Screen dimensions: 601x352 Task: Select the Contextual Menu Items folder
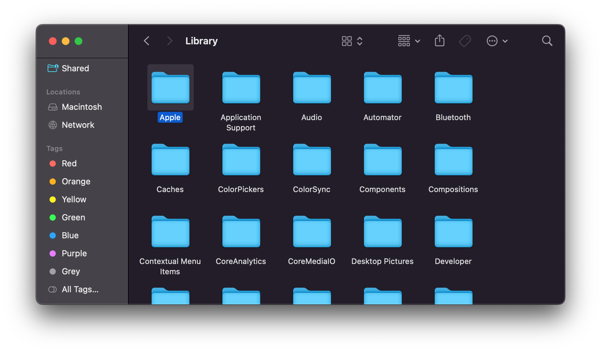pyautogui.click(x=171, y=231)
